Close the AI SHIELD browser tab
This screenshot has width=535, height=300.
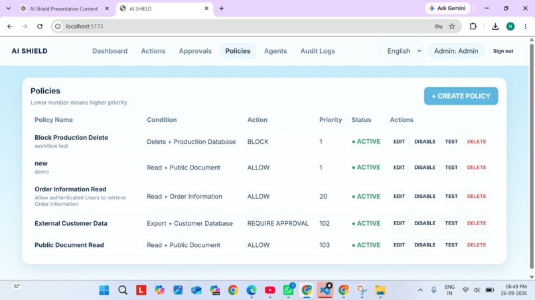(x=206, y=9)
